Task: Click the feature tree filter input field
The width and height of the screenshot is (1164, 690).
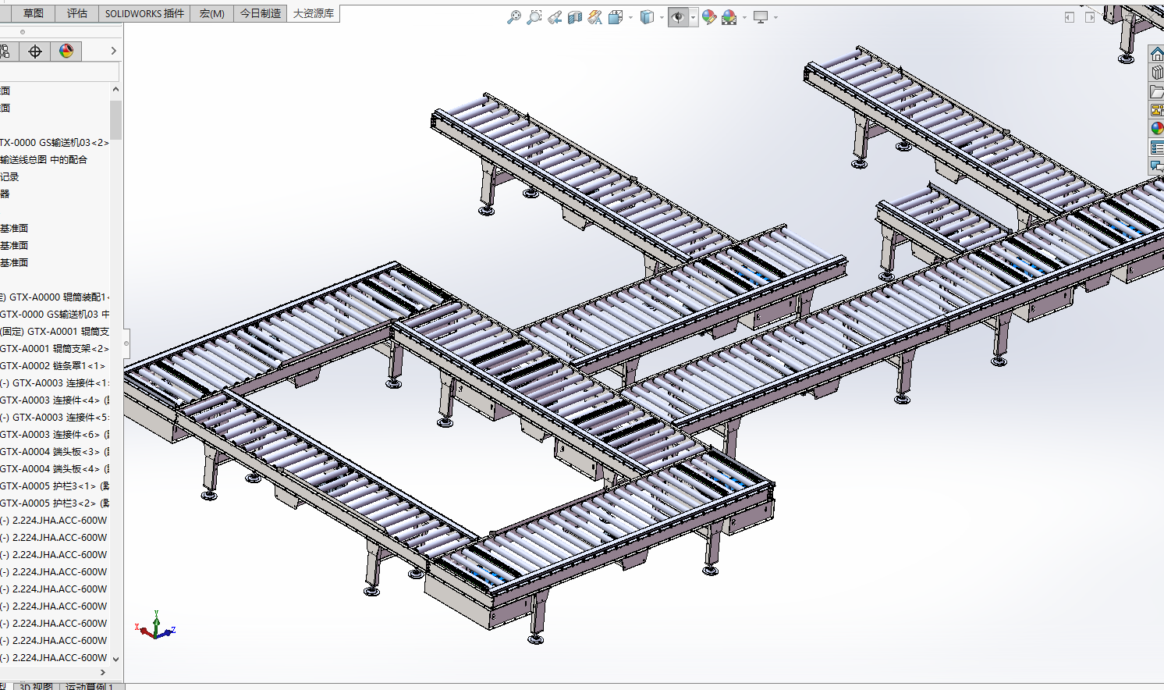Action: point(59,72)
